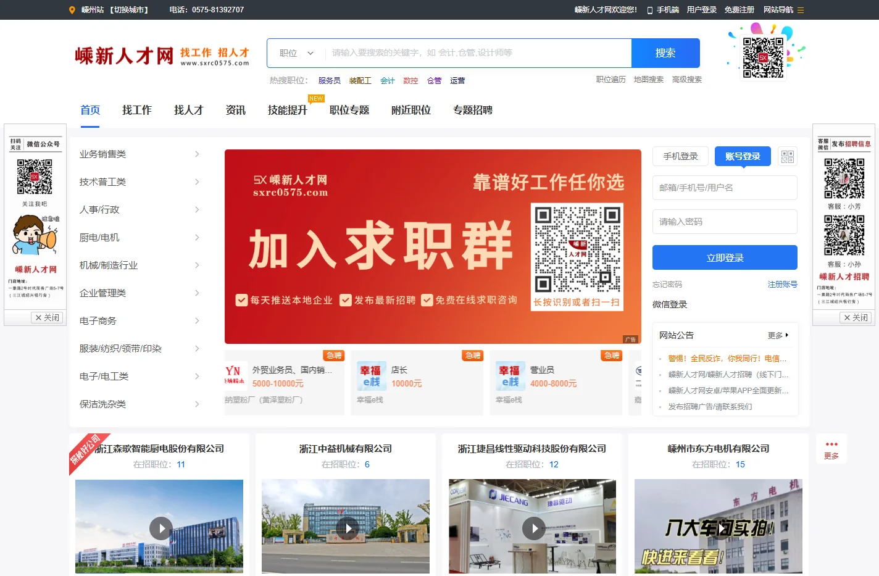
Task: Click the 嵊新人才网 site logo
Action: pyautogui.click(x=162, y=56)
